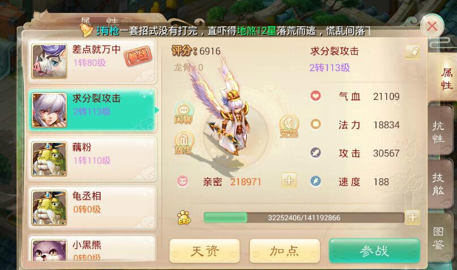Select pet 差点就万中 in the list

click(92, 62)
